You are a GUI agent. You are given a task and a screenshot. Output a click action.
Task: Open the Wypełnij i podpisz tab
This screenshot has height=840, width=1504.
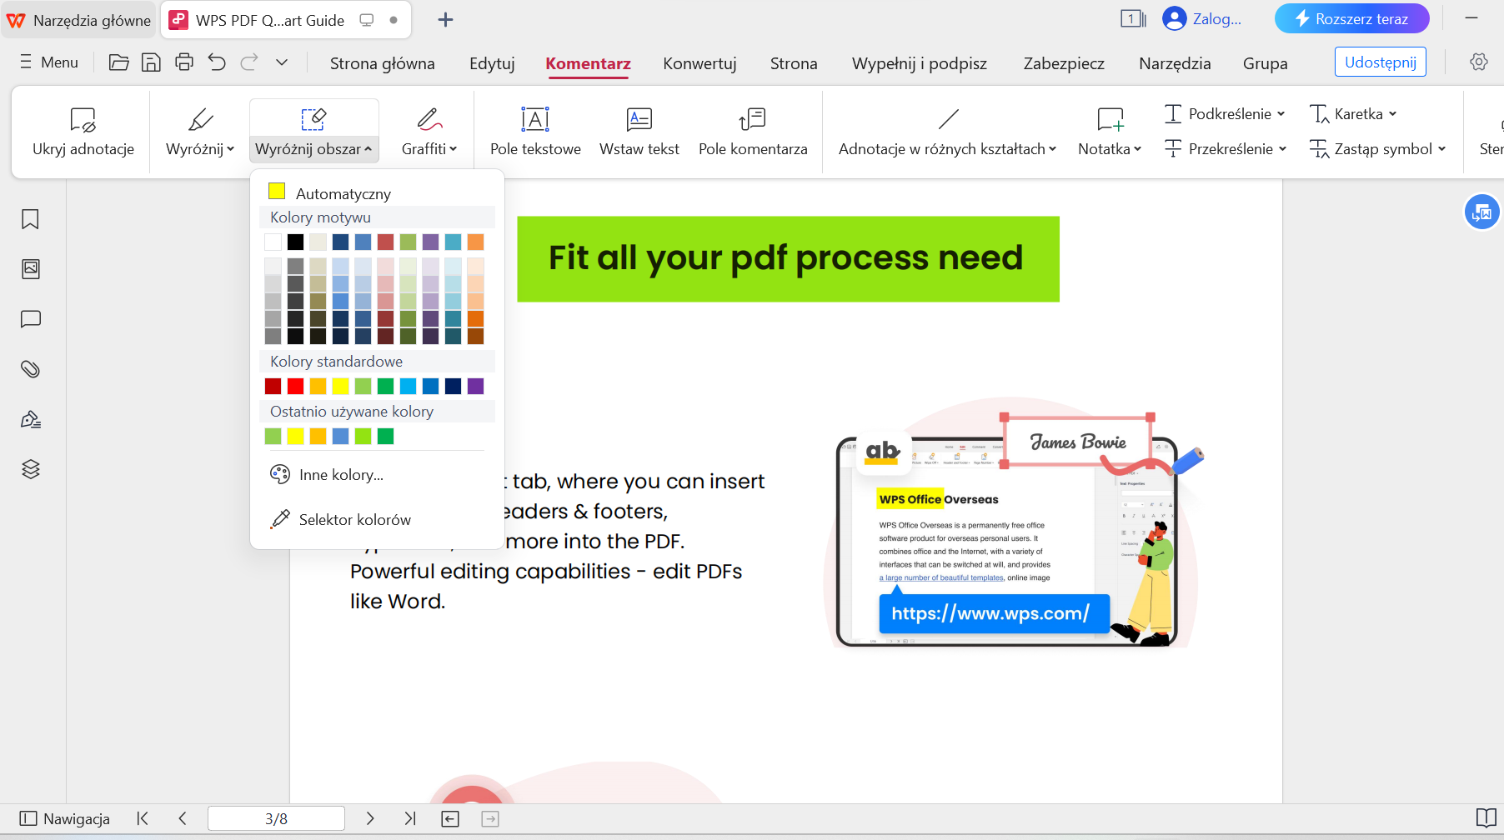[x=920, y=63]
